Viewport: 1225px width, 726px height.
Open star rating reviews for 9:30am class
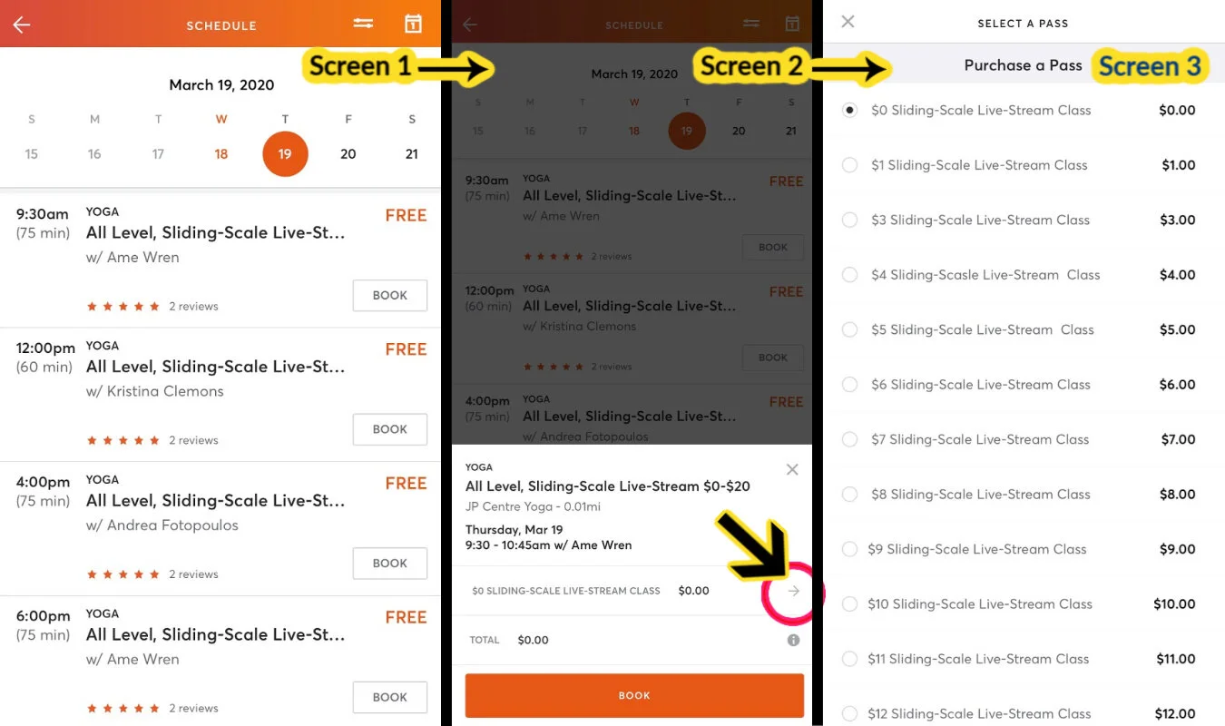point(152,307)
